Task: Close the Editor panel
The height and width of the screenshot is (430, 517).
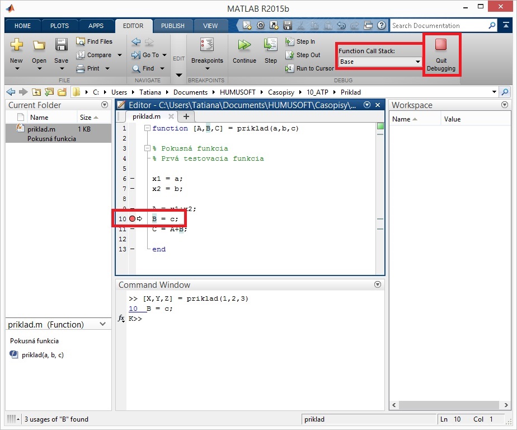Action: [x=378, y=105]
